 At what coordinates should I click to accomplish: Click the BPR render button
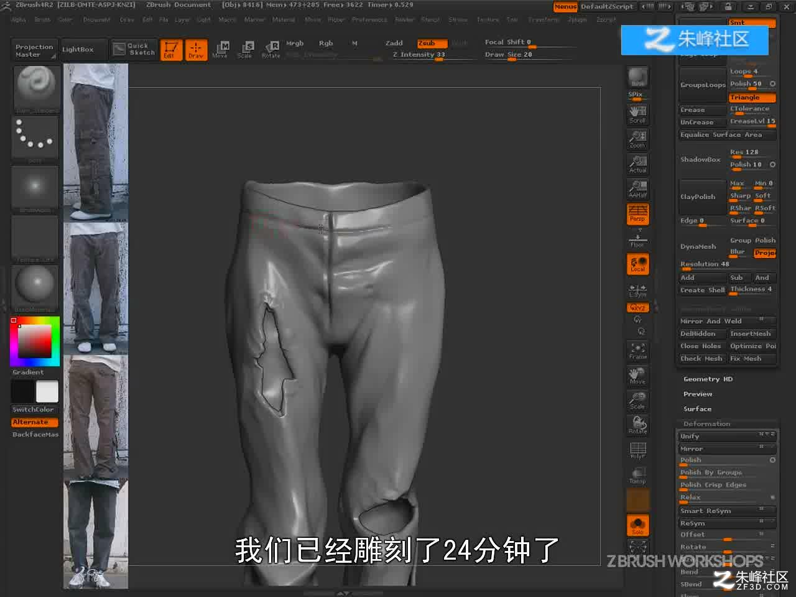pos(637,77)
